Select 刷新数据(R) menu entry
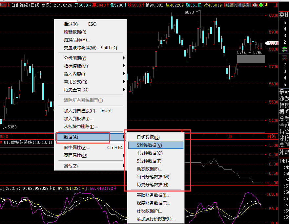289x224 pixels. pos(91,32)
